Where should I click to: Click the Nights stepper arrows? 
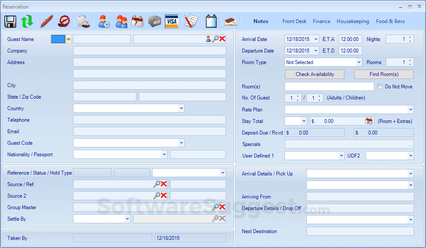(x=410, y=39)
